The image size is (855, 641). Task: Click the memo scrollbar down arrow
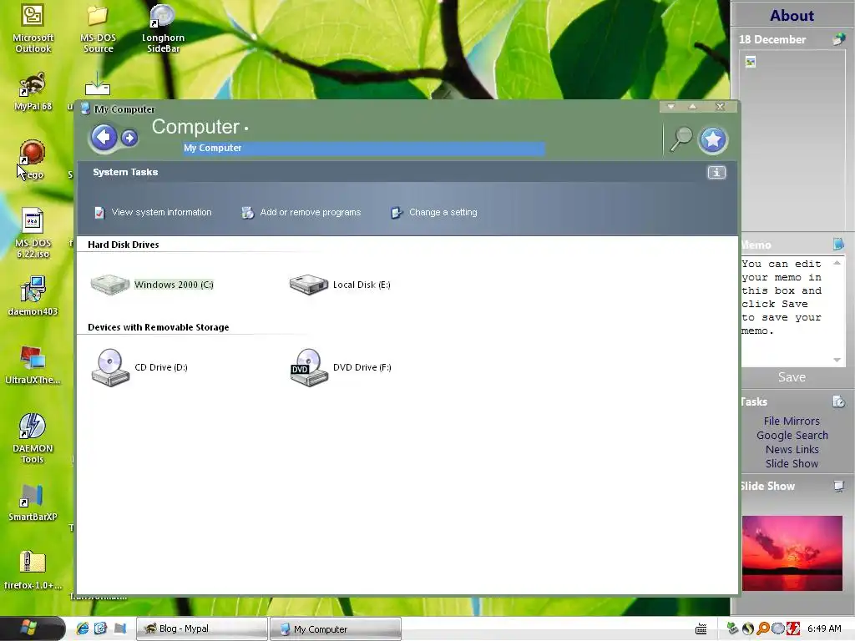[x=837, y=360]
